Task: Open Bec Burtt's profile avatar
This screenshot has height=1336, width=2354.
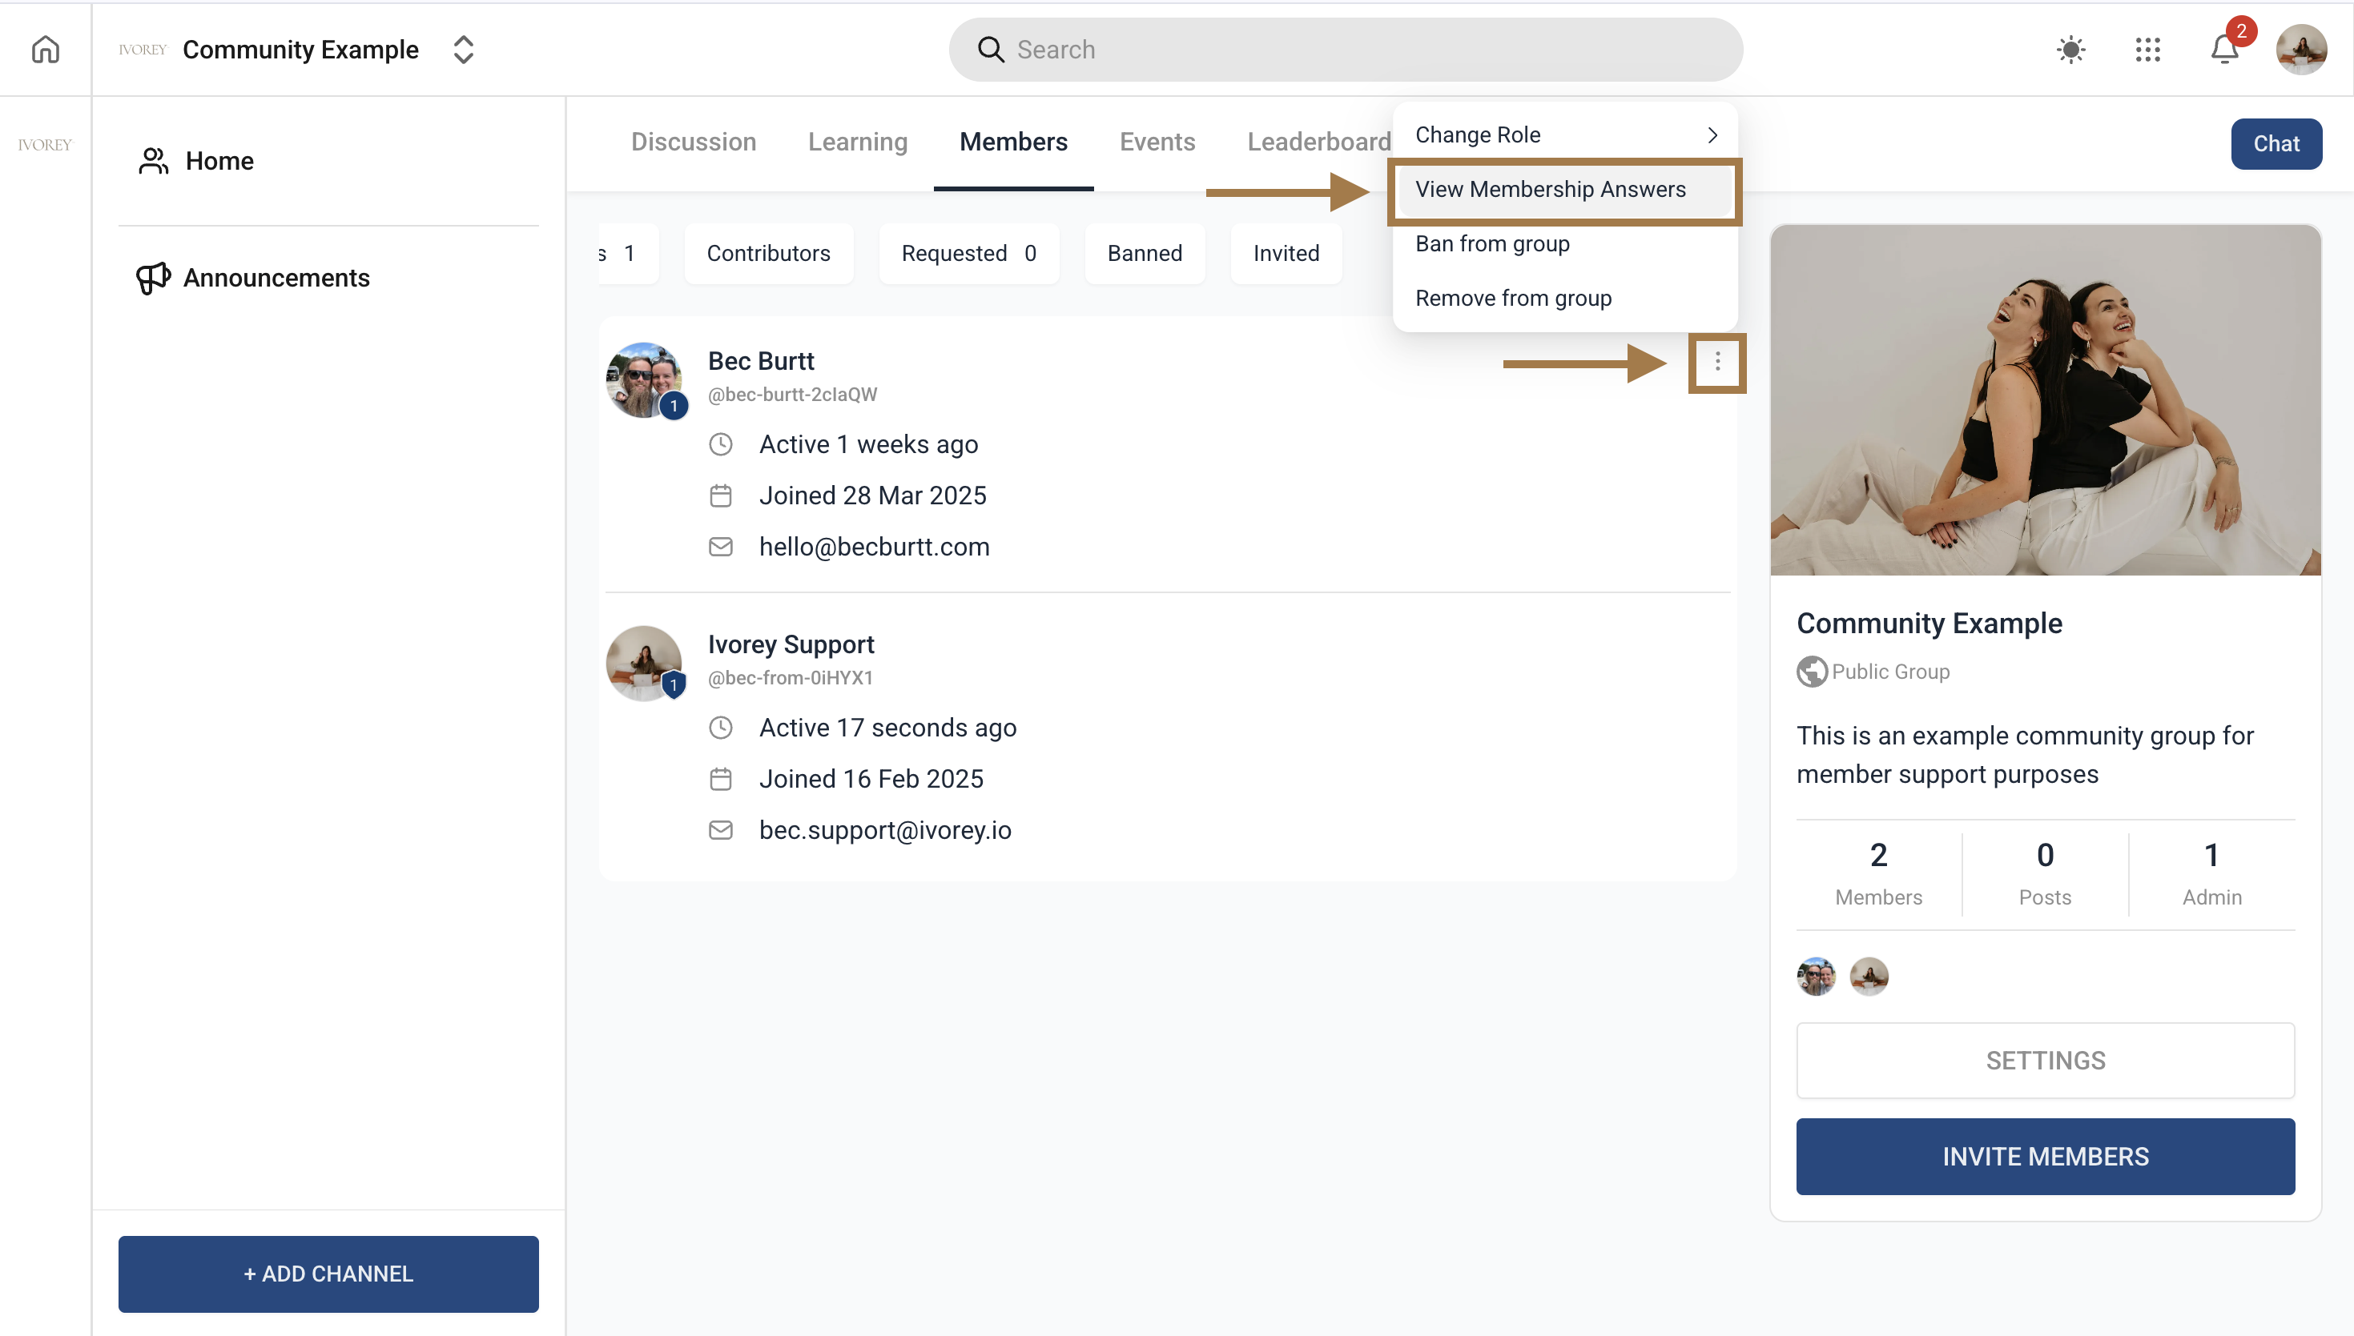Action: click(644, 380)
